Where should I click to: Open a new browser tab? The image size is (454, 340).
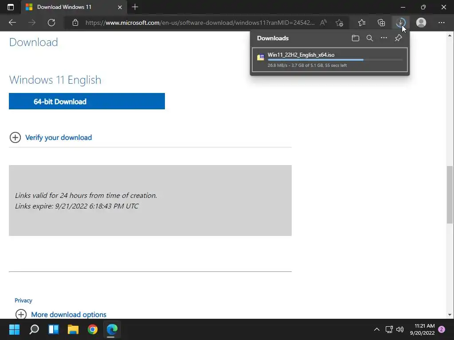coord(135,7)
